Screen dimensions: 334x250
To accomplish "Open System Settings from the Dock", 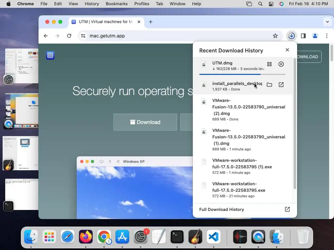I will (141, 237).
